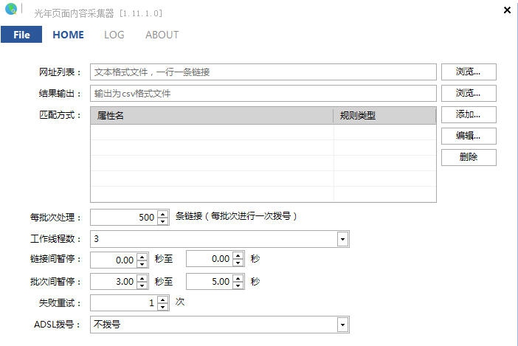The image size is (518, 346).
Task: Click 浏览 button beside 结果输出
Action: tap(469, 93)
